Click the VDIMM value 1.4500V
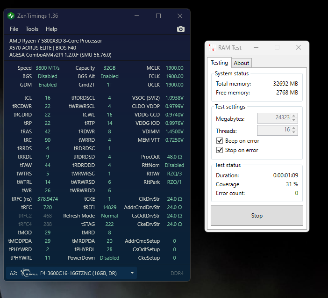The image size is (328, 298). coord(174,131)
